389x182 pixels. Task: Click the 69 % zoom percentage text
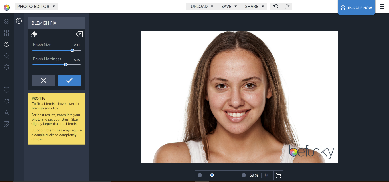(x=254, y=175)
